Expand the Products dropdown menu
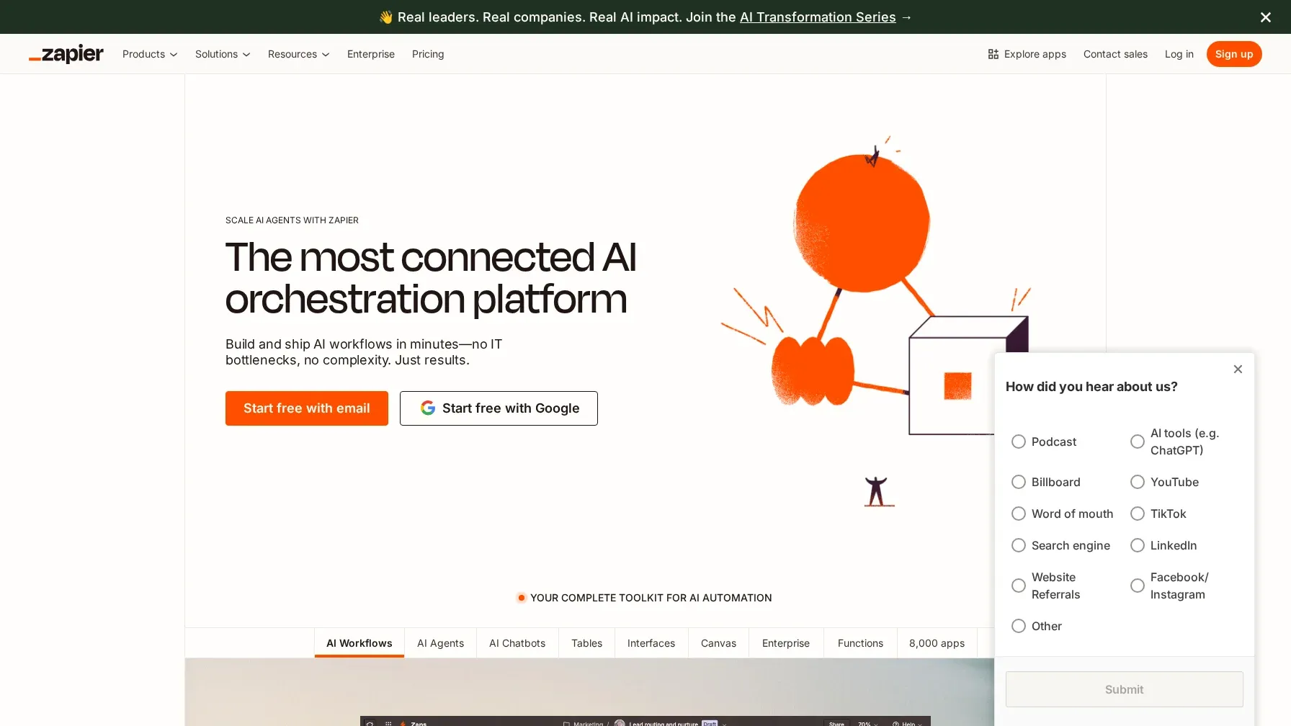 pos(150,54)
